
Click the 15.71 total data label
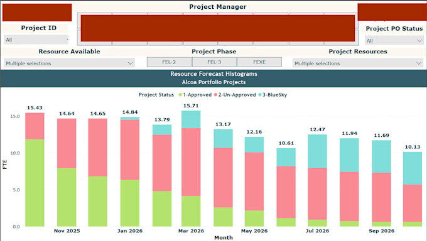click(x=191, y=105)
